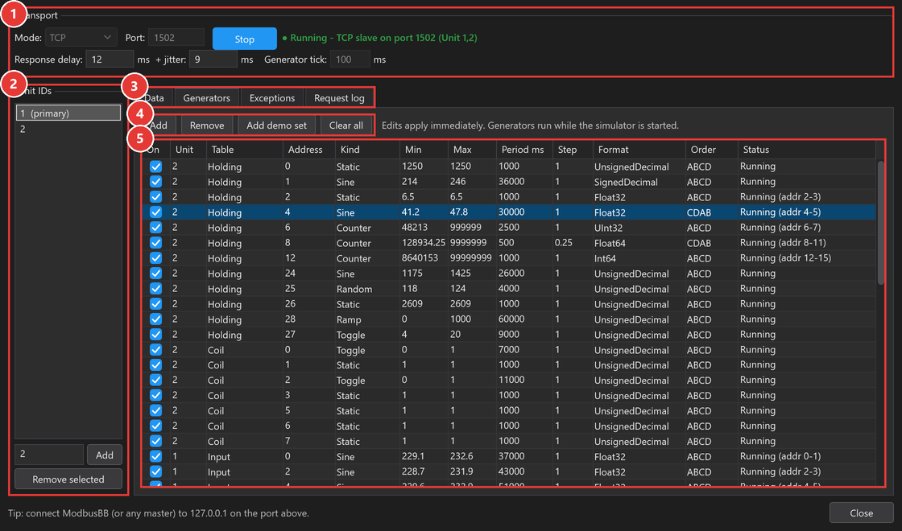
Task: Close the simulator dialog
Action: coord(861,512)
